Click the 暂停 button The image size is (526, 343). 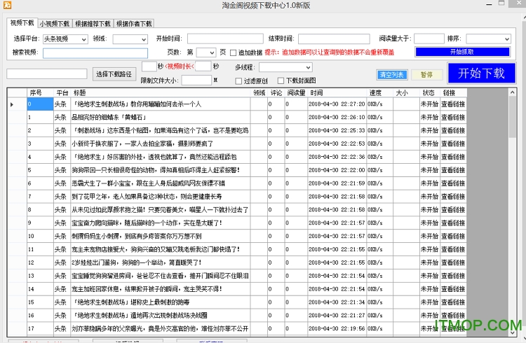pyautogui.click(x=426, y=75)
